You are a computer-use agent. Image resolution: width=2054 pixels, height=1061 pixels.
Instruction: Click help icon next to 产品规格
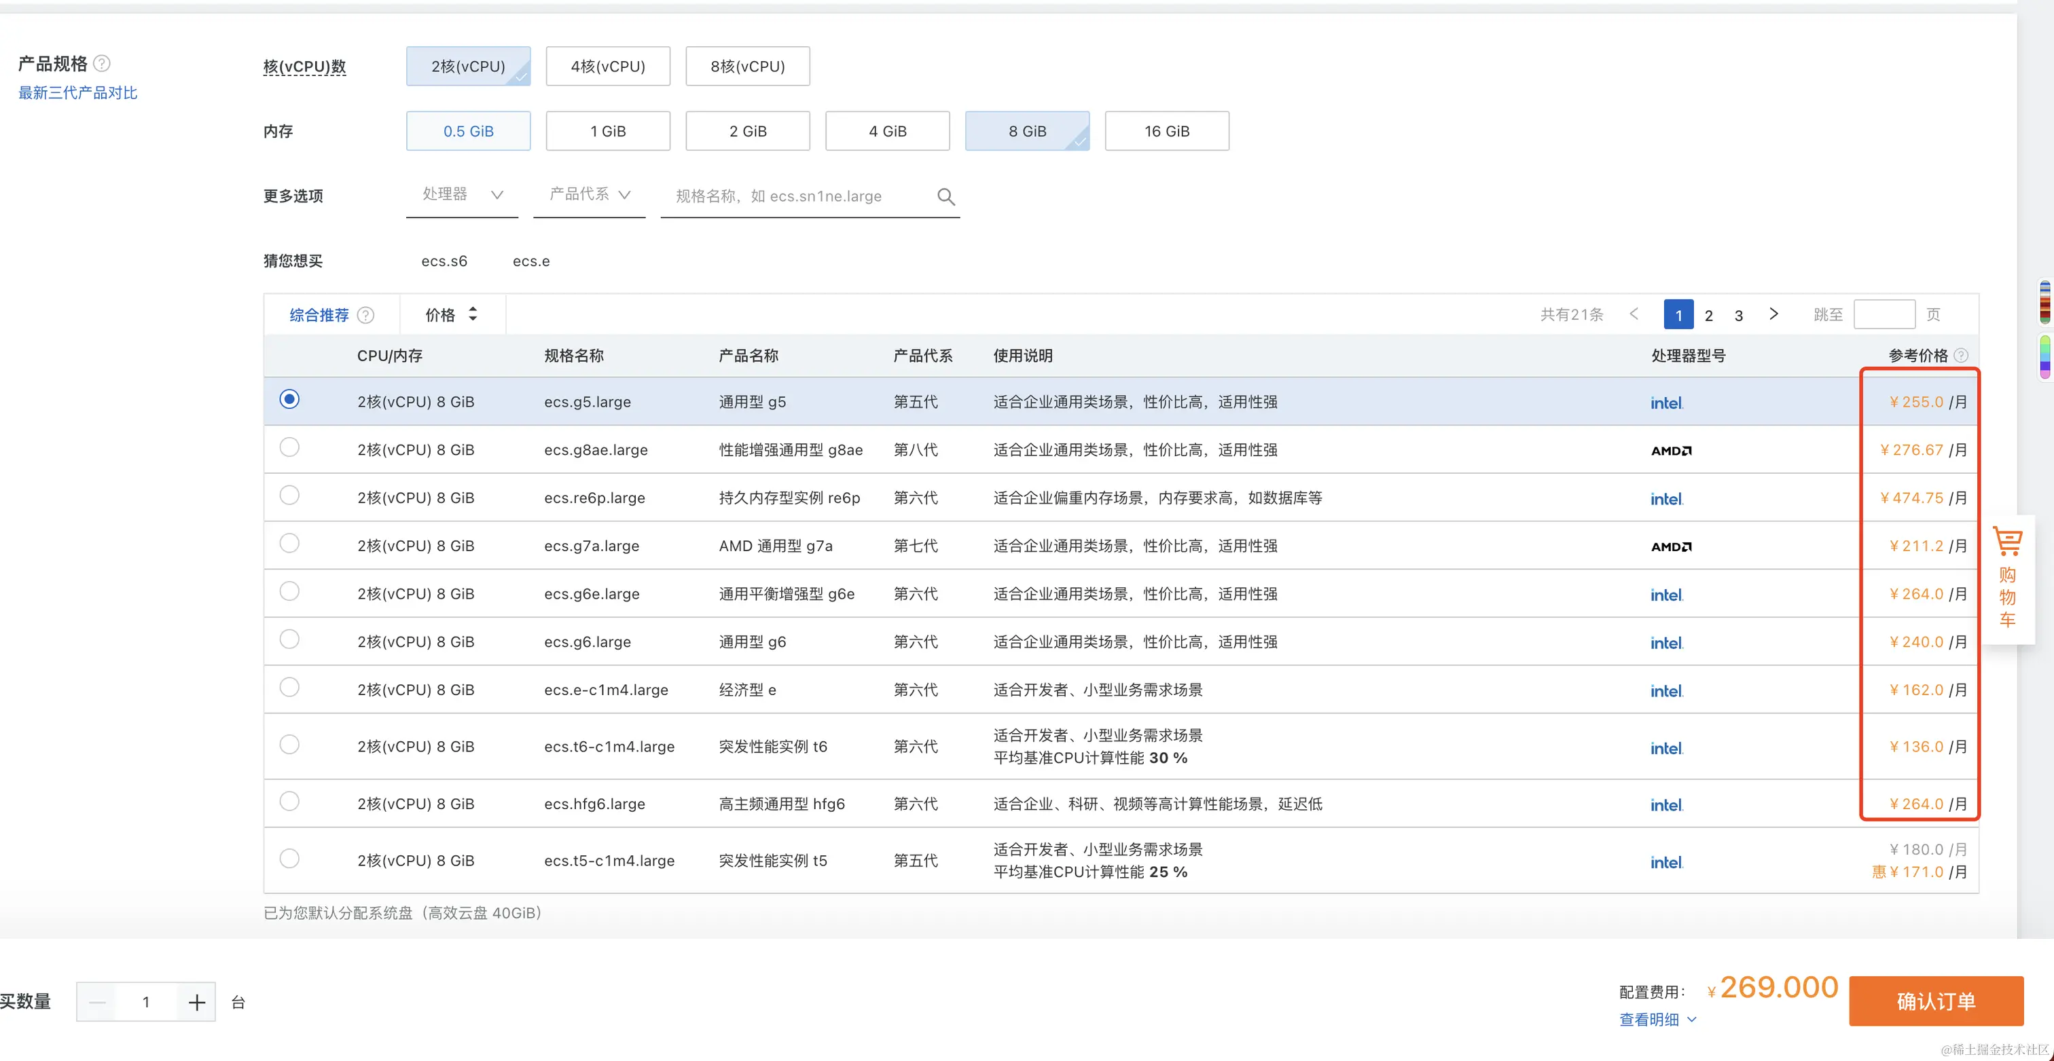[x=102, y=63]
